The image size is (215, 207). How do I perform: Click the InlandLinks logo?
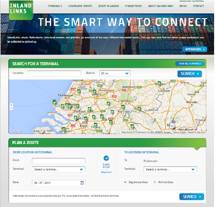(21, 10)
